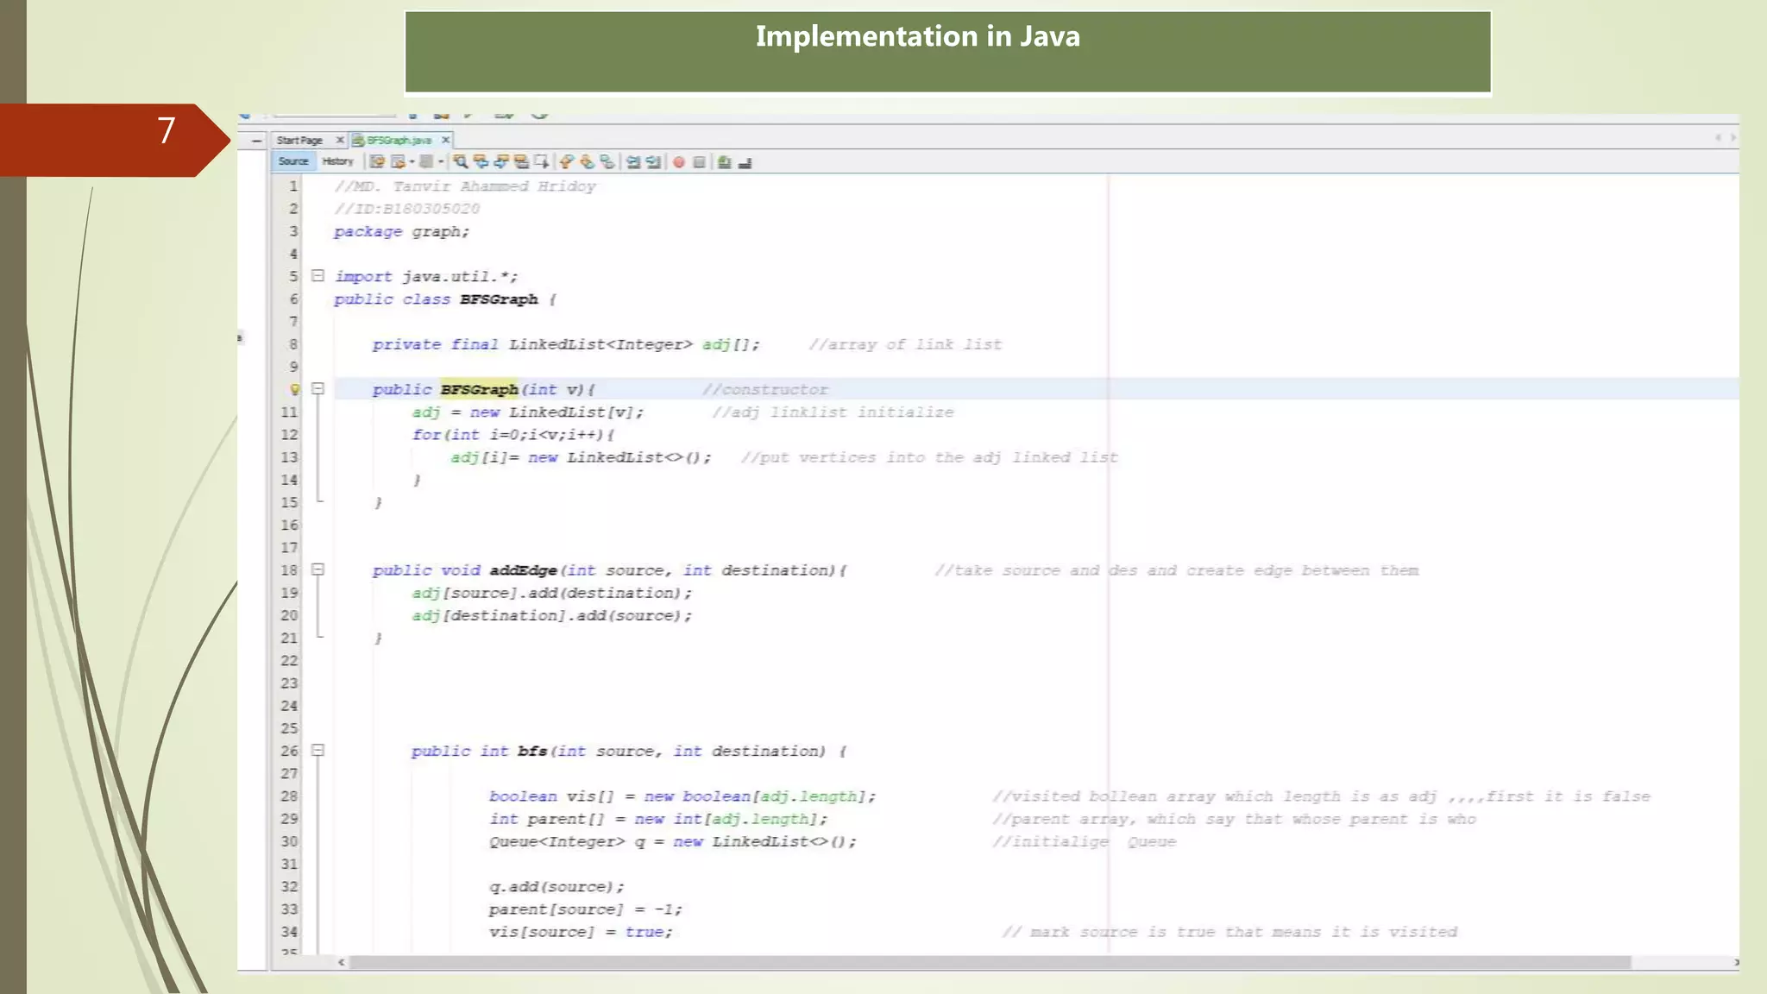The image size is (1767, 994).
Task: Click the Find Selection magnifier icon
Action: 460,161
